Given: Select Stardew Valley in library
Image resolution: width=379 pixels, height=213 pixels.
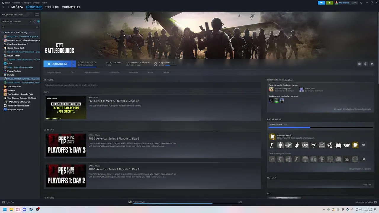Looking at the screenshot, I should [14, 86].
